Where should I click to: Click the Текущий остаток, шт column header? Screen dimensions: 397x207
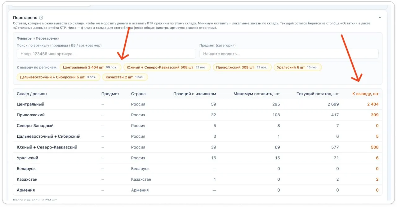coord(317,94)
